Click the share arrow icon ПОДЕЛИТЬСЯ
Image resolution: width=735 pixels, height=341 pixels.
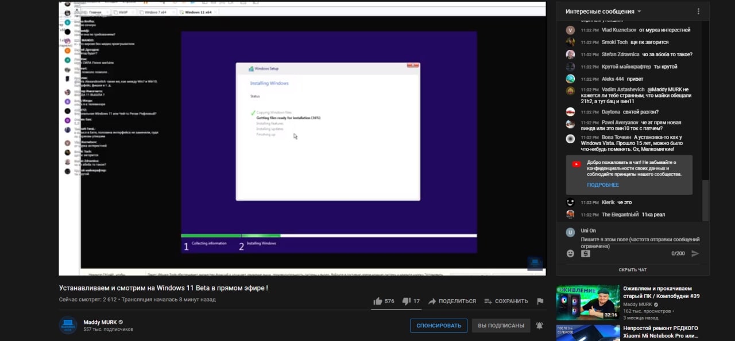coord(432,301)
